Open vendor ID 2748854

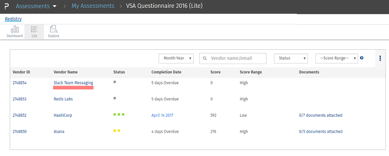19,83
